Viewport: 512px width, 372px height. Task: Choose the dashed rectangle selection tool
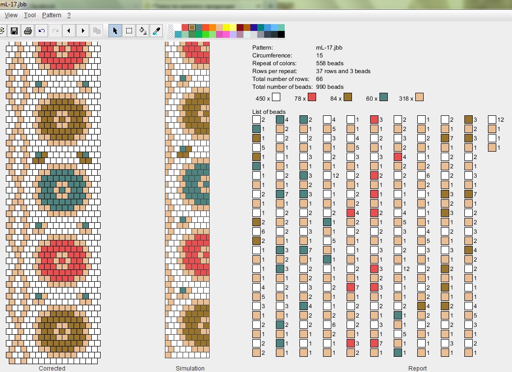pos(129,31)
